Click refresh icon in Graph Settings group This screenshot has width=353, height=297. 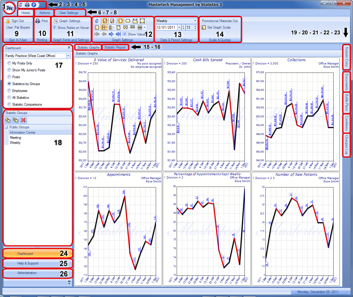pyautogui.click(x=97, y=21)
